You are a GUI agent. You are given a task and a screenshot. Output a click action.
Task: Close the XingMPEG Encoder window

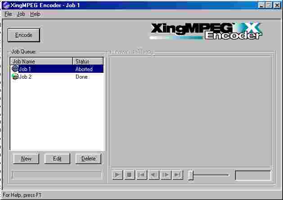pyautogui.click(x=277, y=5)
